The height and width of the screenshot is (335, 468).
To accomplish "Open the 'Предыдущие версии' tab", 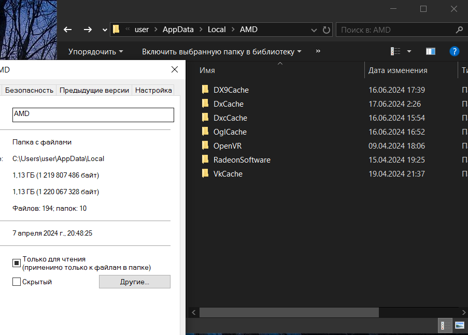I will click(94, 90).
